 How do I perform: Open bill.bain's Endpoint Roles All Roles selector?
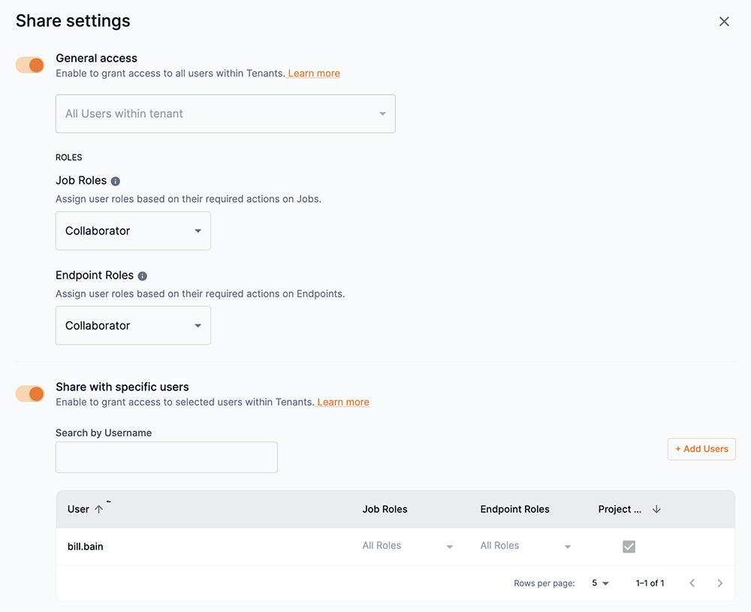click(x=567, y=546)
